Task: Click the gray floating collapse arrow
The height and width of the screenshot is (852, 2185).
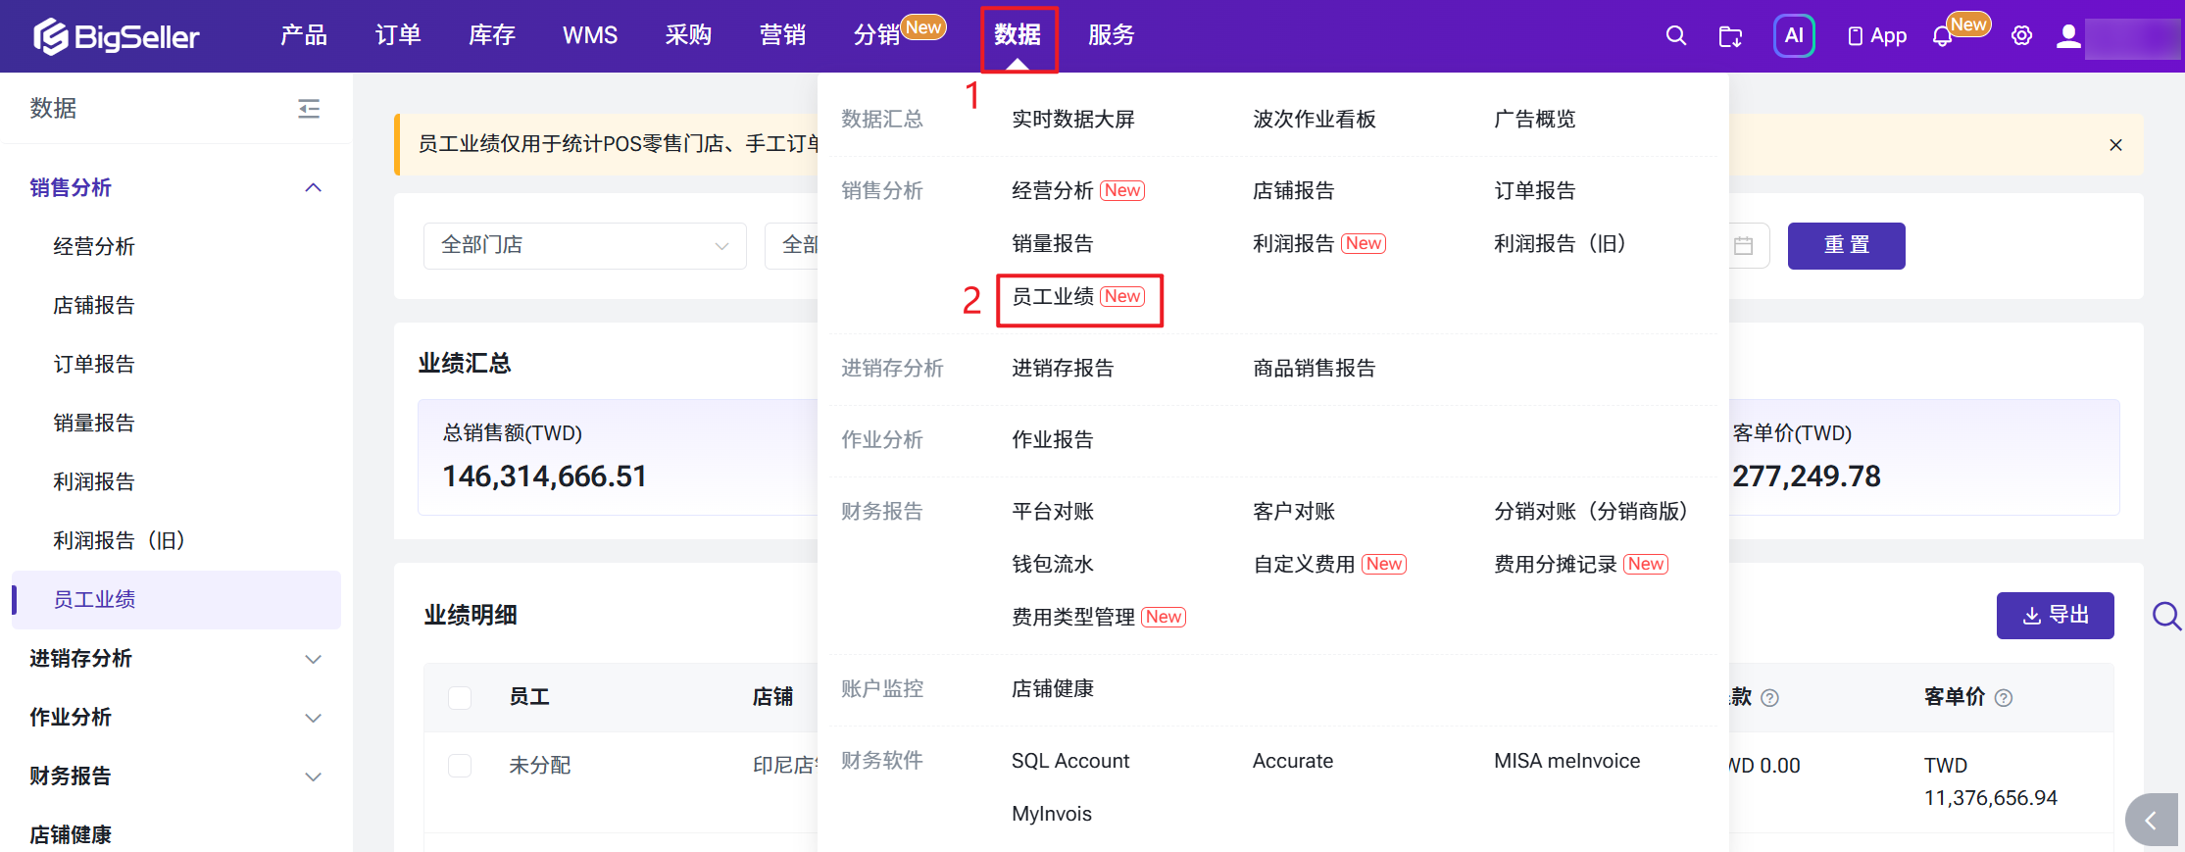Action: [2152, 821]
